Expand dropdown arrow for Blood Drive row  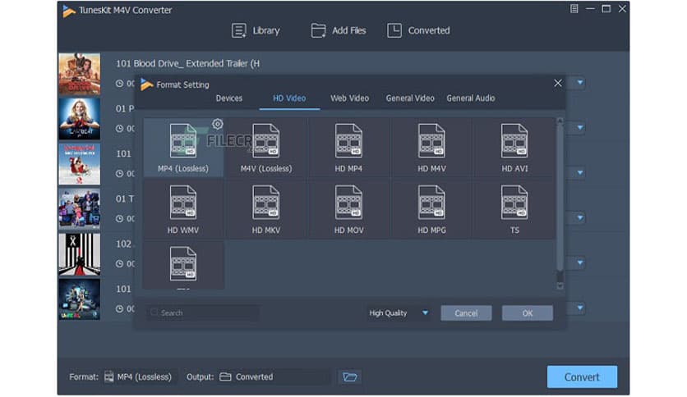tap(580, 83)
